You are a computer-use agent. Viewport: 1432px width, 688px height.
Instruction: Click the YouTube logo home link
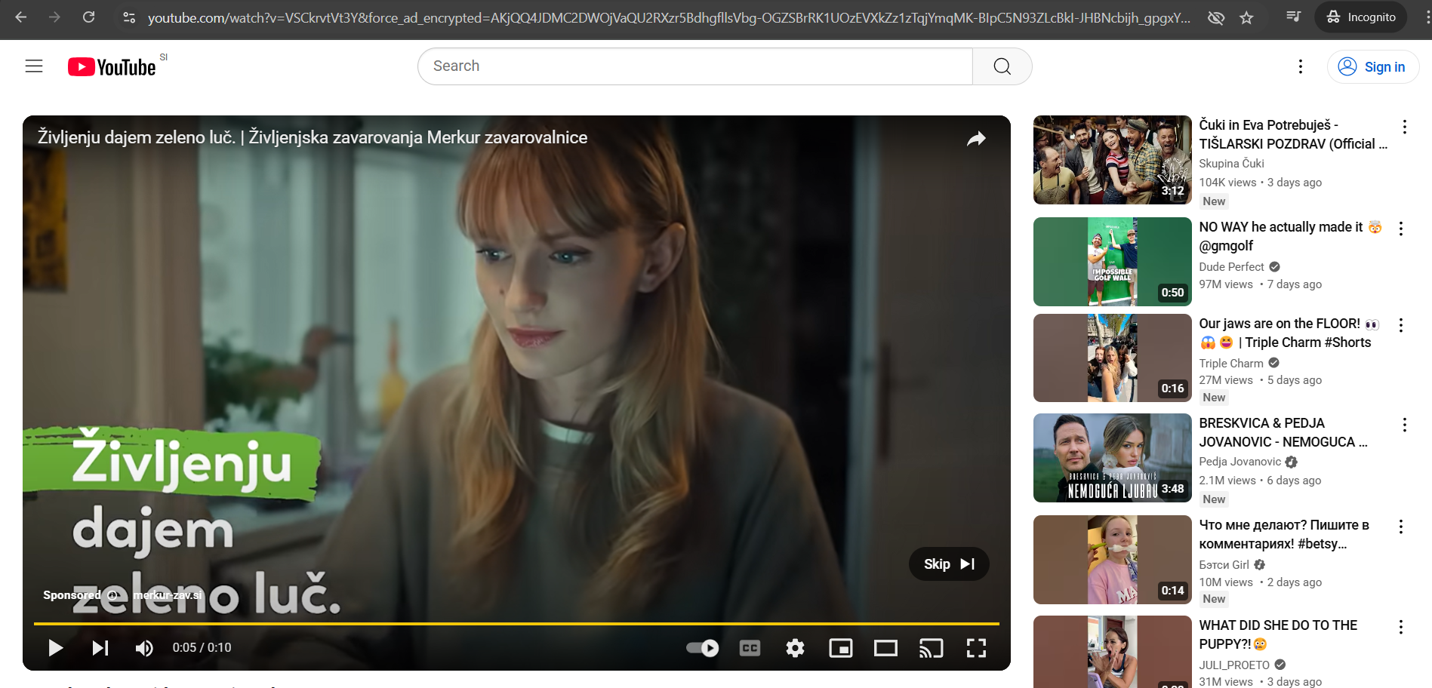tap(112, 67)
